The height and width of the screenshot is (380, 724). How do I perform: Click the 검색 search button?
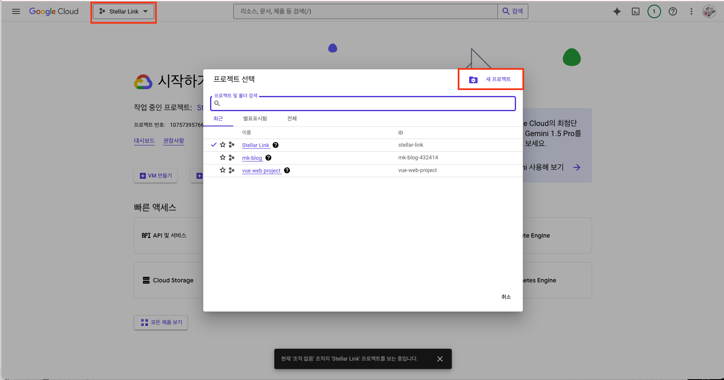click(513, 11)
